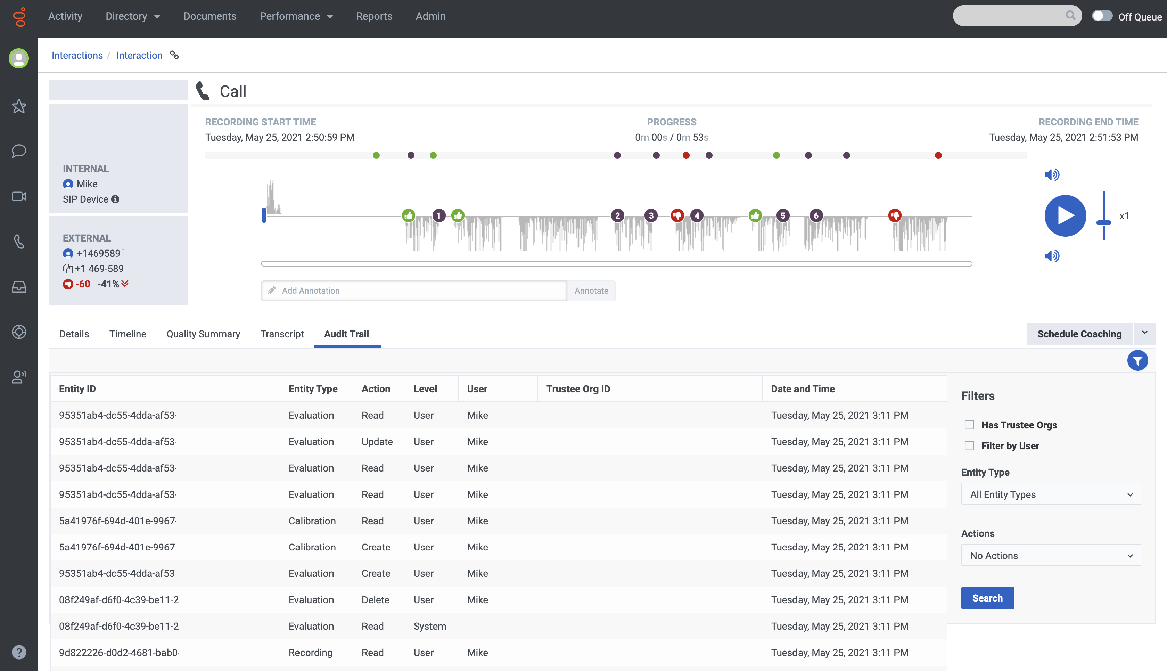
Task: Toggle the audit trail filter funnel icon
Action: [1137, 360]
